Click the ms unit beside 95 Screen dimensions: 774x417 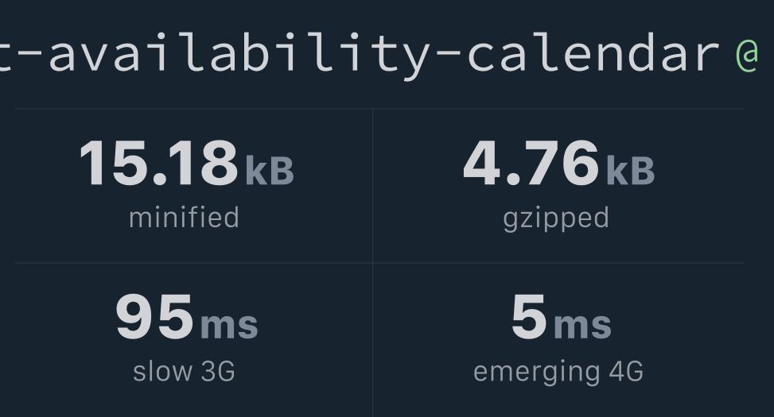229,326
